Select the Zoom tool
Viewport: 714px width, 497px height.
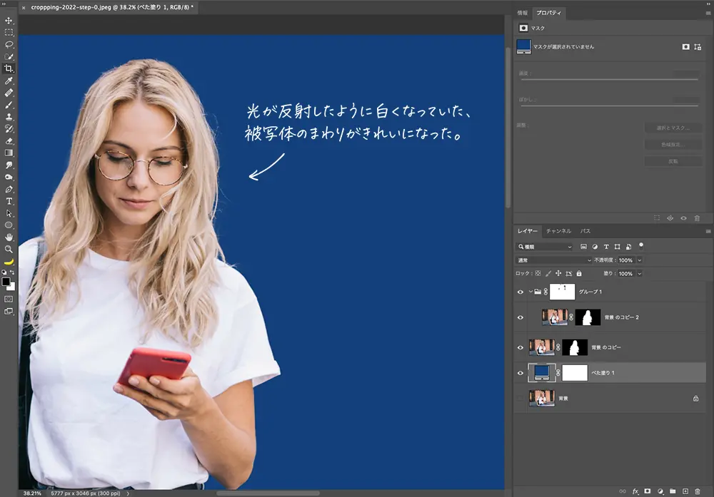tap(9, 250)
